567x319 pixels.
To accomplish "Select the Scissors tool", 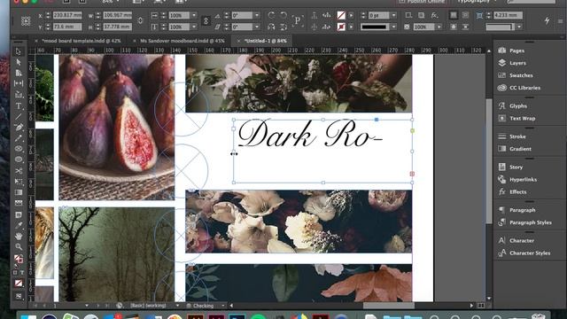I will point(19,171).
